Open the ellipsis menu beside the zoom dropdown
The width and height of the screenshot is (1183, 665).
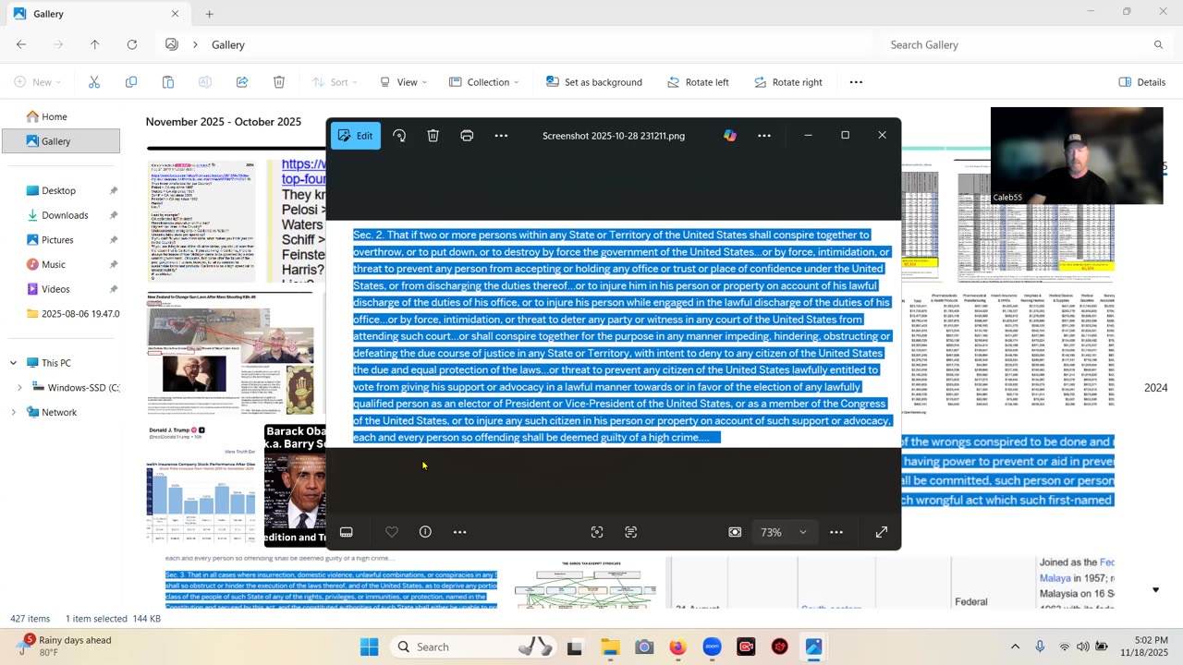(x=836, y=532)
